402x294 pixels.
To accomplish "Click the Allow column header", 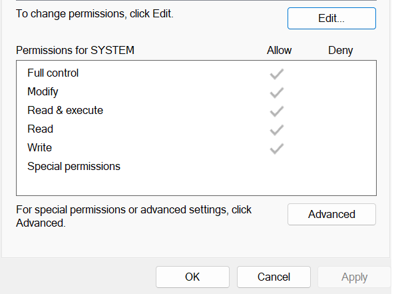I will 279,50.
